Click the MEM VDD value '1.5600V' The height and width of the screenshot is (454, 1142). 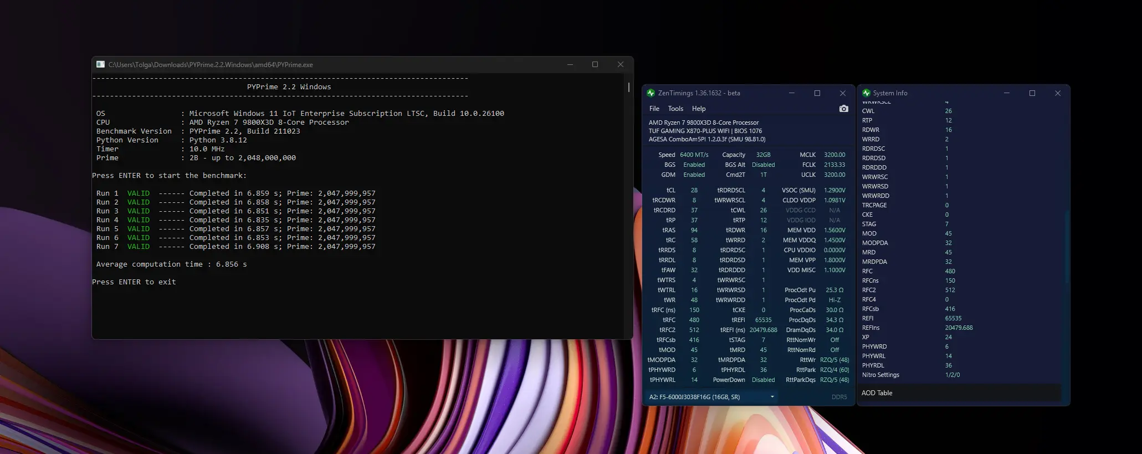[x=834, y=230]
